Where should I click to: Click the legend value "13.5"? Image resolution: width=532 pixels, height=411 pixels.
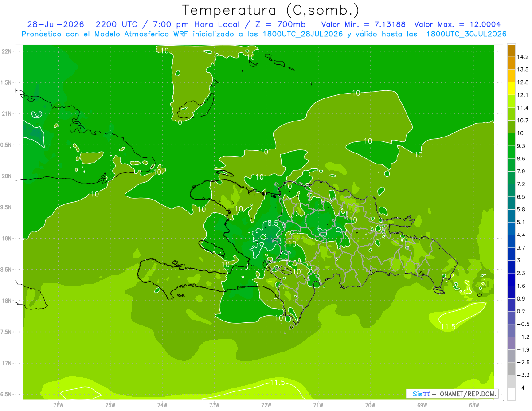tap(522, 70)
